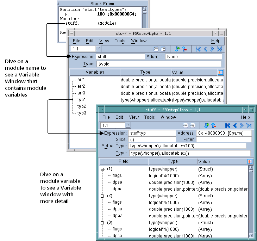Open the 1.1 thread dropdown in back window
Viewport: 257px width, 241px height.
99,49
